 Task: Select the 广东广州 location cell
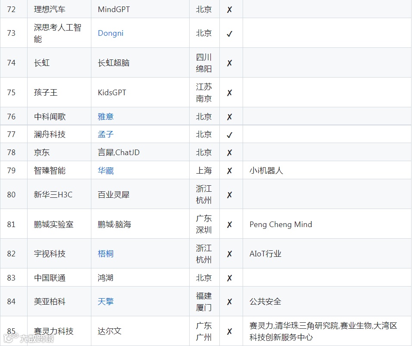(204, 331)
